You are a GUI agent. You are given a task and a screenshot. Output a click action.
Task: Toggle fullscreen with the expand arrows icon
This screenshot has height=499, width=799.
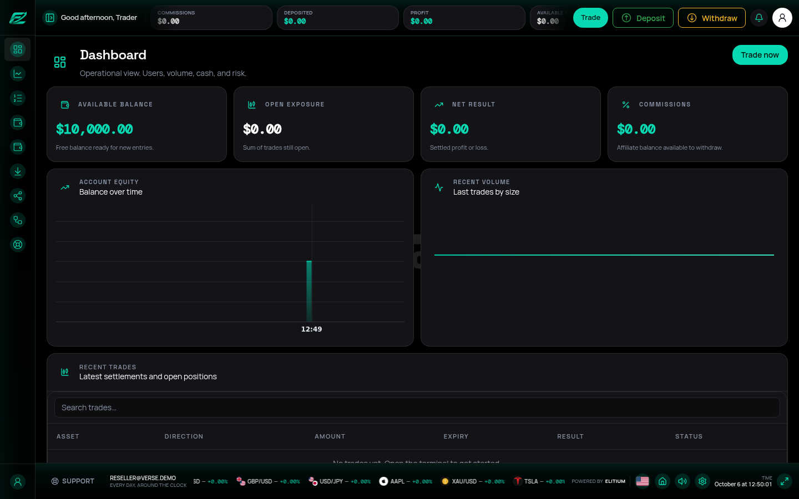785,481
